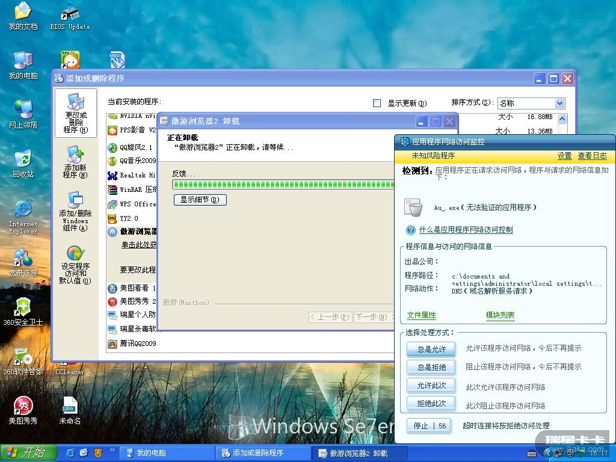Open 排序方式 名称 dropdown
Viewport: 616px width, 462px height.
pos(531,103)
